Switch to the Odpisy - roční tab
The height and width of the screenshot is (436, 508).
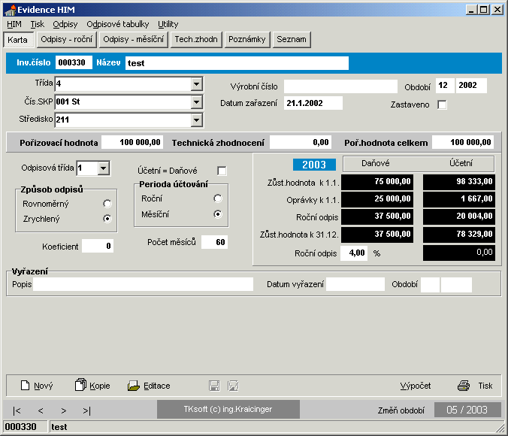(67, 40)
